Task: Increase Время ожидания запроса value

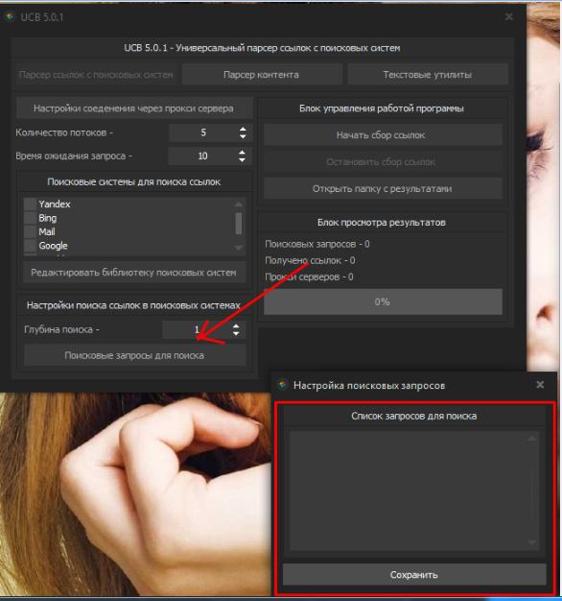Action: click(242, 152)
